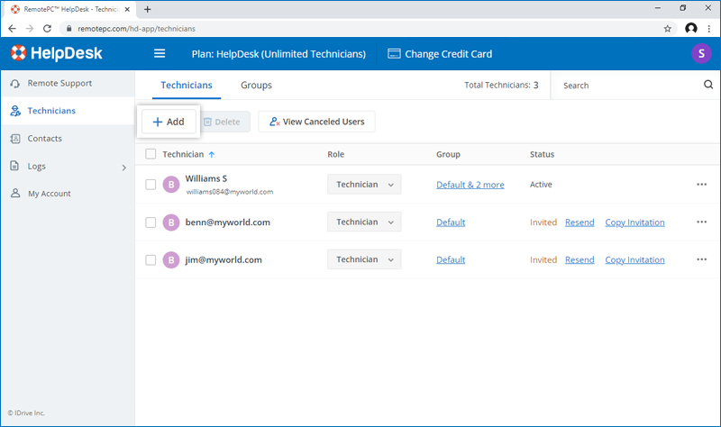Open more options for jim@myworld.com row
The height and width of the screenshot is (427, 721).
[701, 259]
